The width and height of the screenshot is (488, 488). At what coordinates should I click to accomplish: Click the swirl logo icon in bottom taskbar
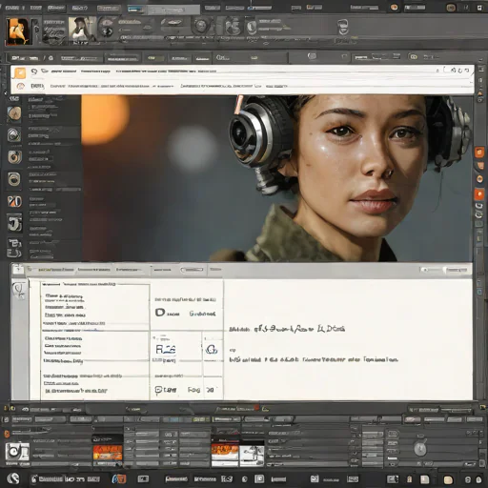[x=13, y=478]
